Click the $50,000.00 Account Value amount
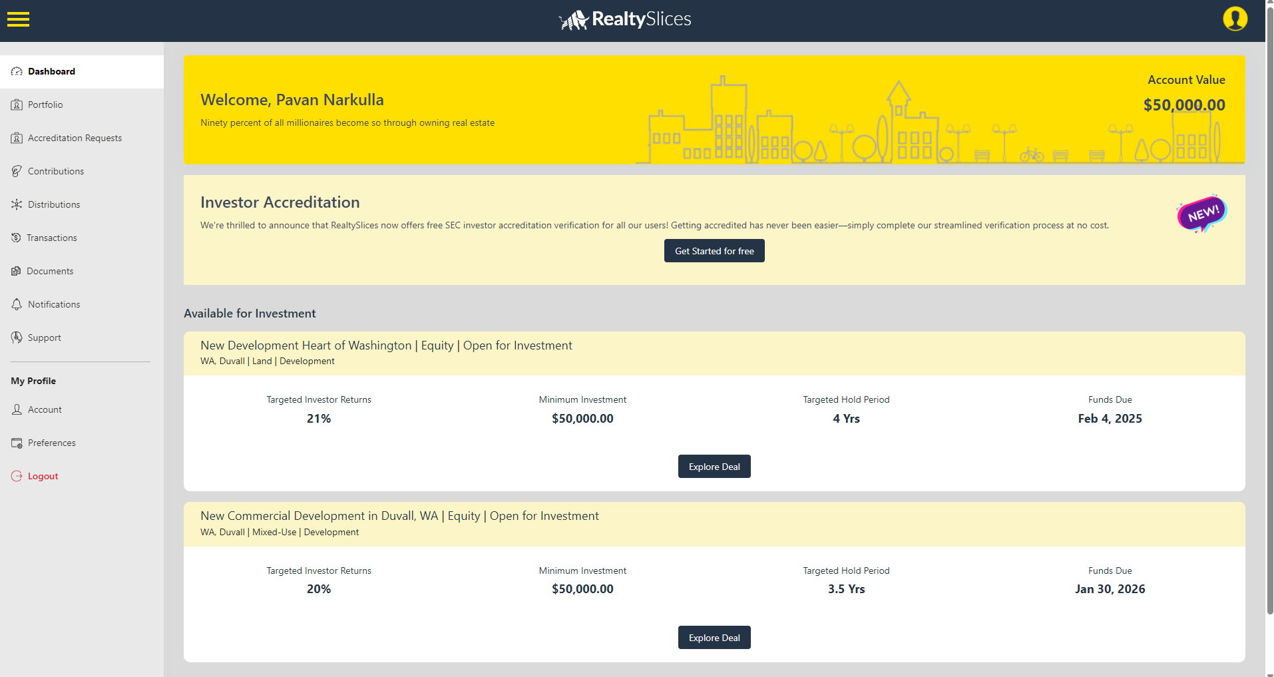 point(1184,105)
